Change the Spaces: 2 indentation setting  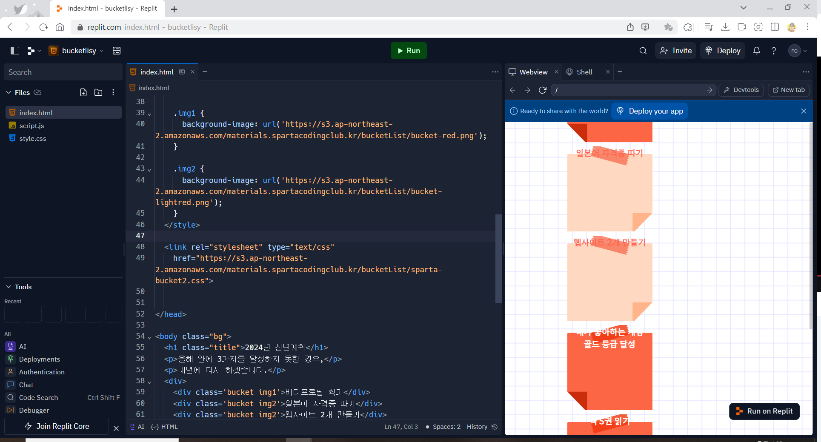443,427
